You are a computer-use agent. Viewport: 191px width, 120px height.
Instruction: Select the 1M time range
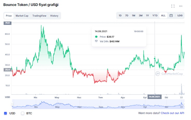click(134, 16)
